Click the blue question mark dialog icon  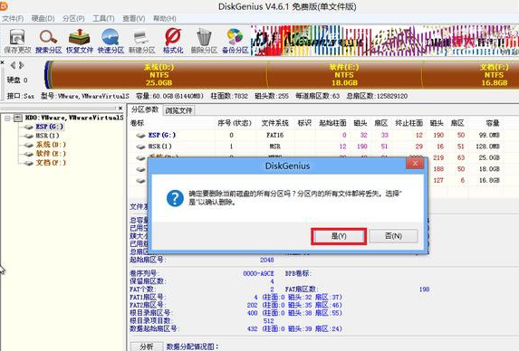click(175, 198)
